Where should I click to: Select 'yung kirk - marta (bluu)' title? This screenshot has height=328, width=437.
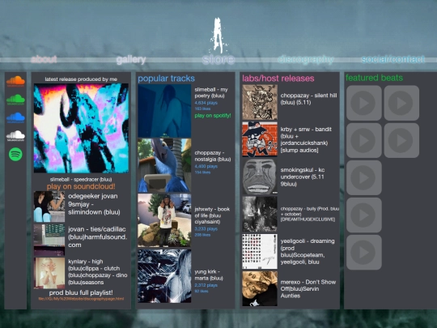click(209, 275)
